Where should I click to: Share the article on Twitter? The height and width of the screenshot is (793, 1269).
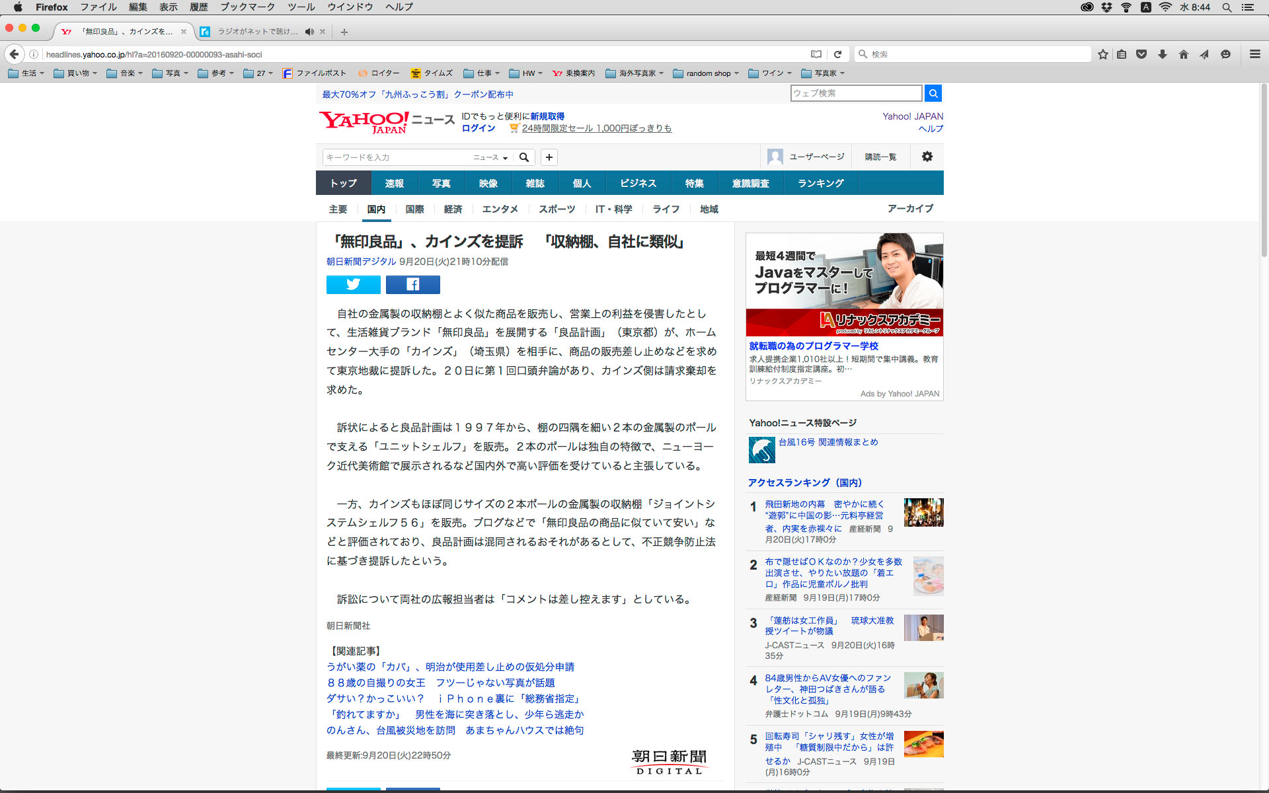(353, 284)
